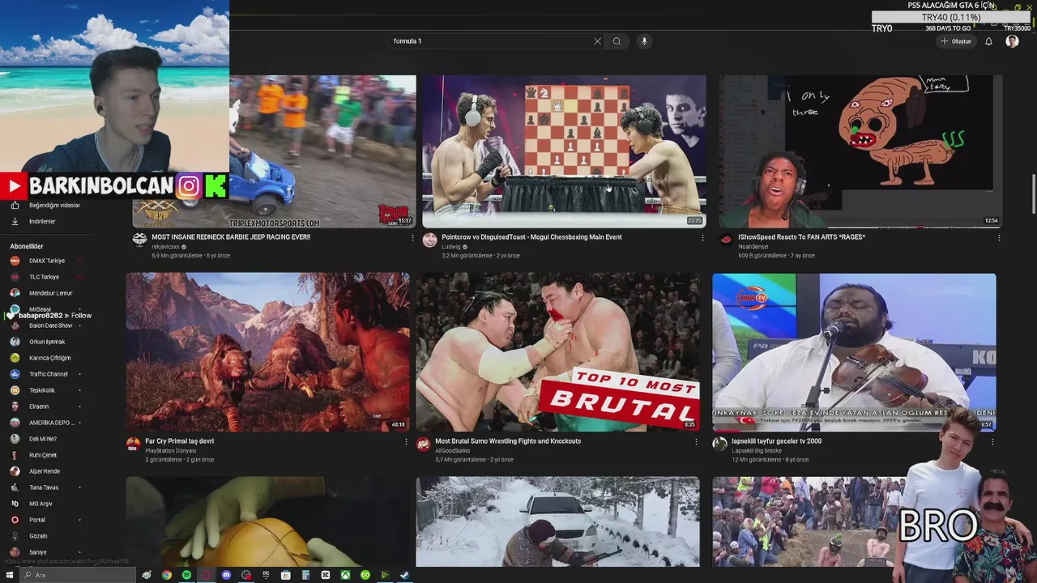Open Steam from the taskbar
1037x583 pixels.
coord(404,575)
